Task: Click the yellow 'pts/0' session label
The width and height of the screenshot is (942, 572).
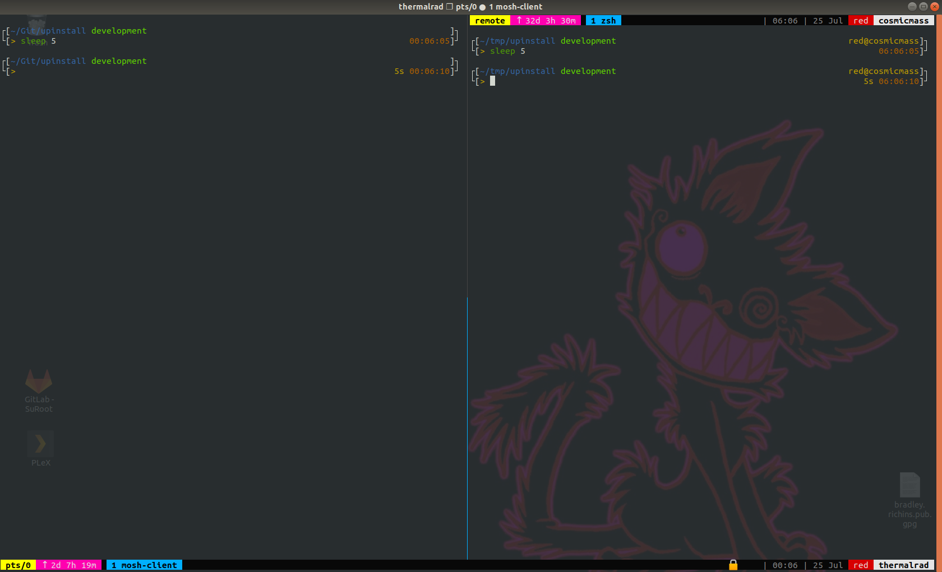Action: coord(18,565)
